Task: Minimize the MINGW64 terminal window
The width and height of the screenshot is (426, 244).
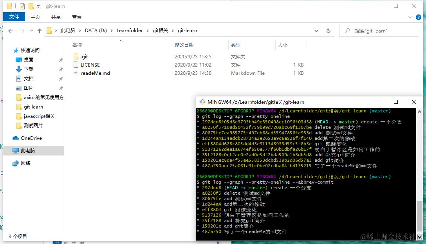Action: 378,102
